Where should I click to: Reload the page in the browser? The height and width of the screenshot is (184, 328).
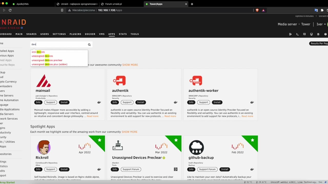coord(10,10)
